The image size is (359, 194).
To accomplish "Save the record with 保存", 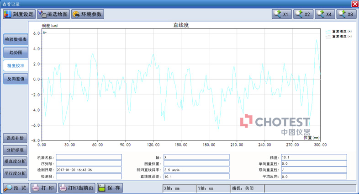I will [109, 188].
